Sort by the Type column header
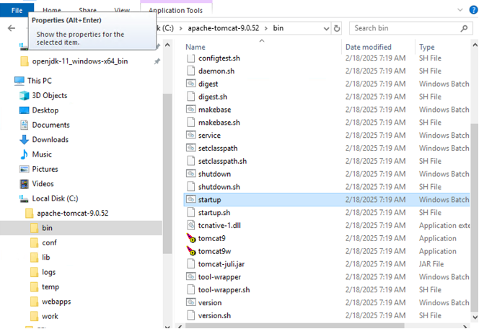The width and height of the screenshot is (479, 329). [427, 47]
